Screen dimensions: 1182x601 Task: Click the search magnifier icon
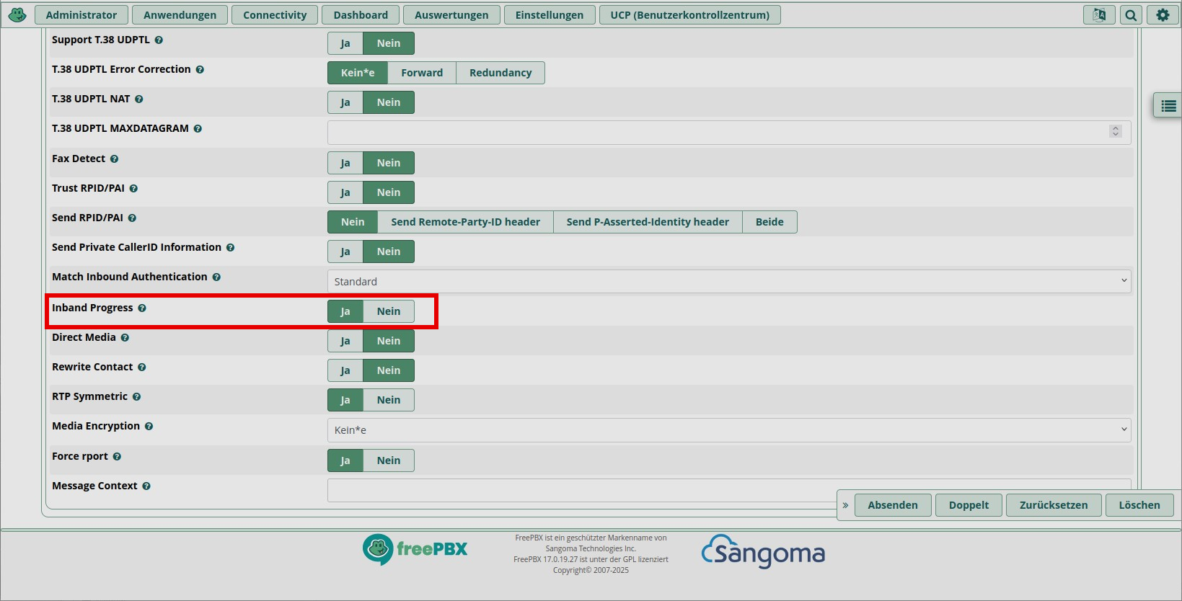point(1131,14)
